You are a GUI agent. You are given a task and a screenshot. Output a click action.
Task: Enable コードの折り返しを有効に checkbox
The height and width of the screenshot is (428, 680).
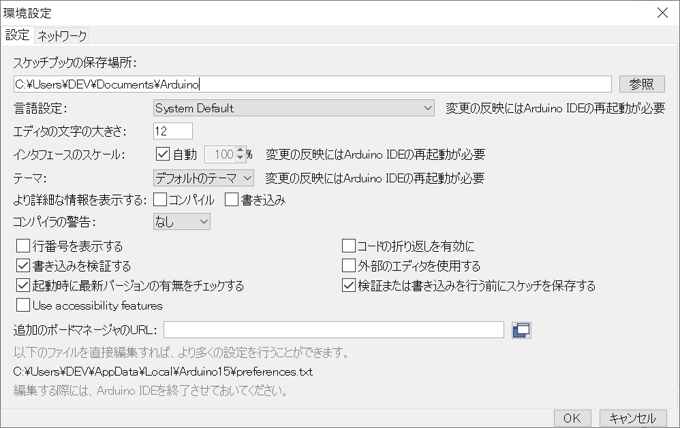pos(349,246)
